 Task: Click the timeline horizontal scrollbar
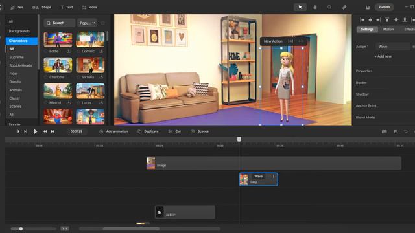[x=131, y=228]
